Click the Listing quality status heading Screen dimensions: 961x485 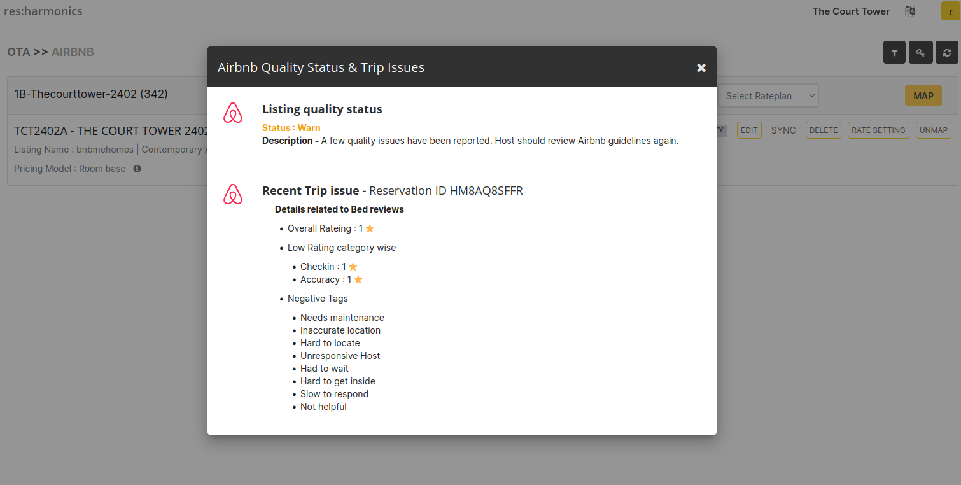tap(322, 109)
